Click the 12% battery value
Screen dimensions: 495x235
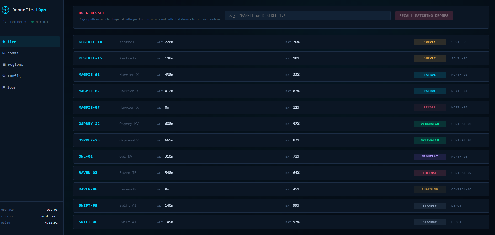(x=296, y=107)
